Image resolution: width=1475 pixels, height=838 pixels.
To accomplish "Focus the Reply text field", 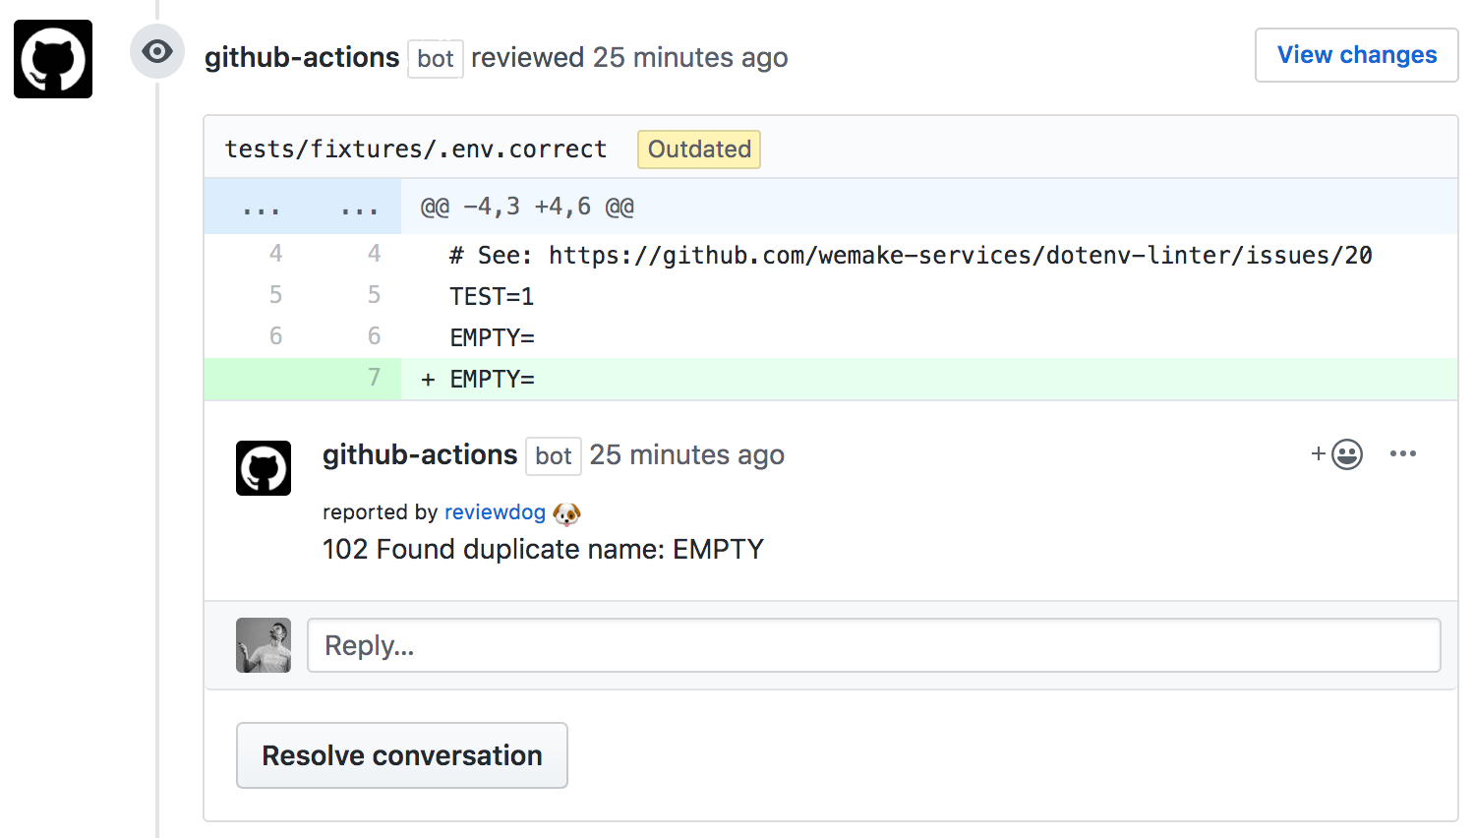I will [x=873, y=645].
